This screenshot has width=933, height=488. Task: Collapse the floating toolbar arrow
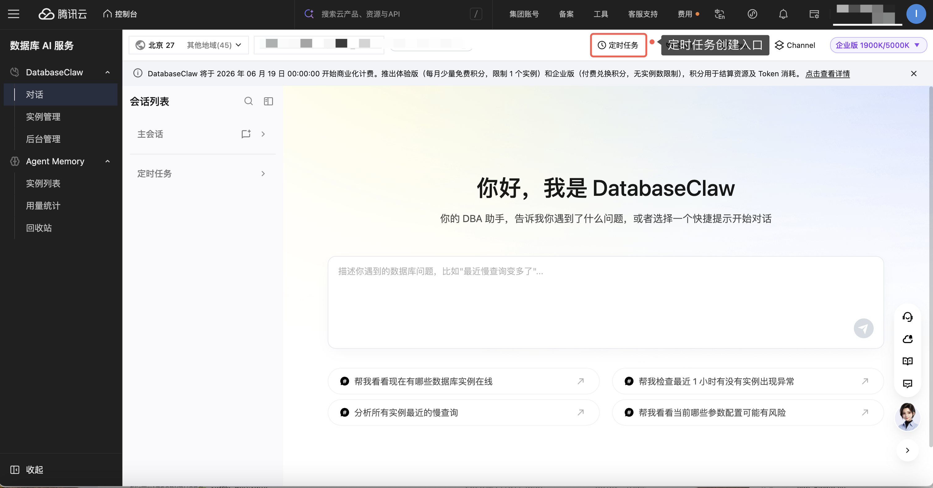pos(907,450)
